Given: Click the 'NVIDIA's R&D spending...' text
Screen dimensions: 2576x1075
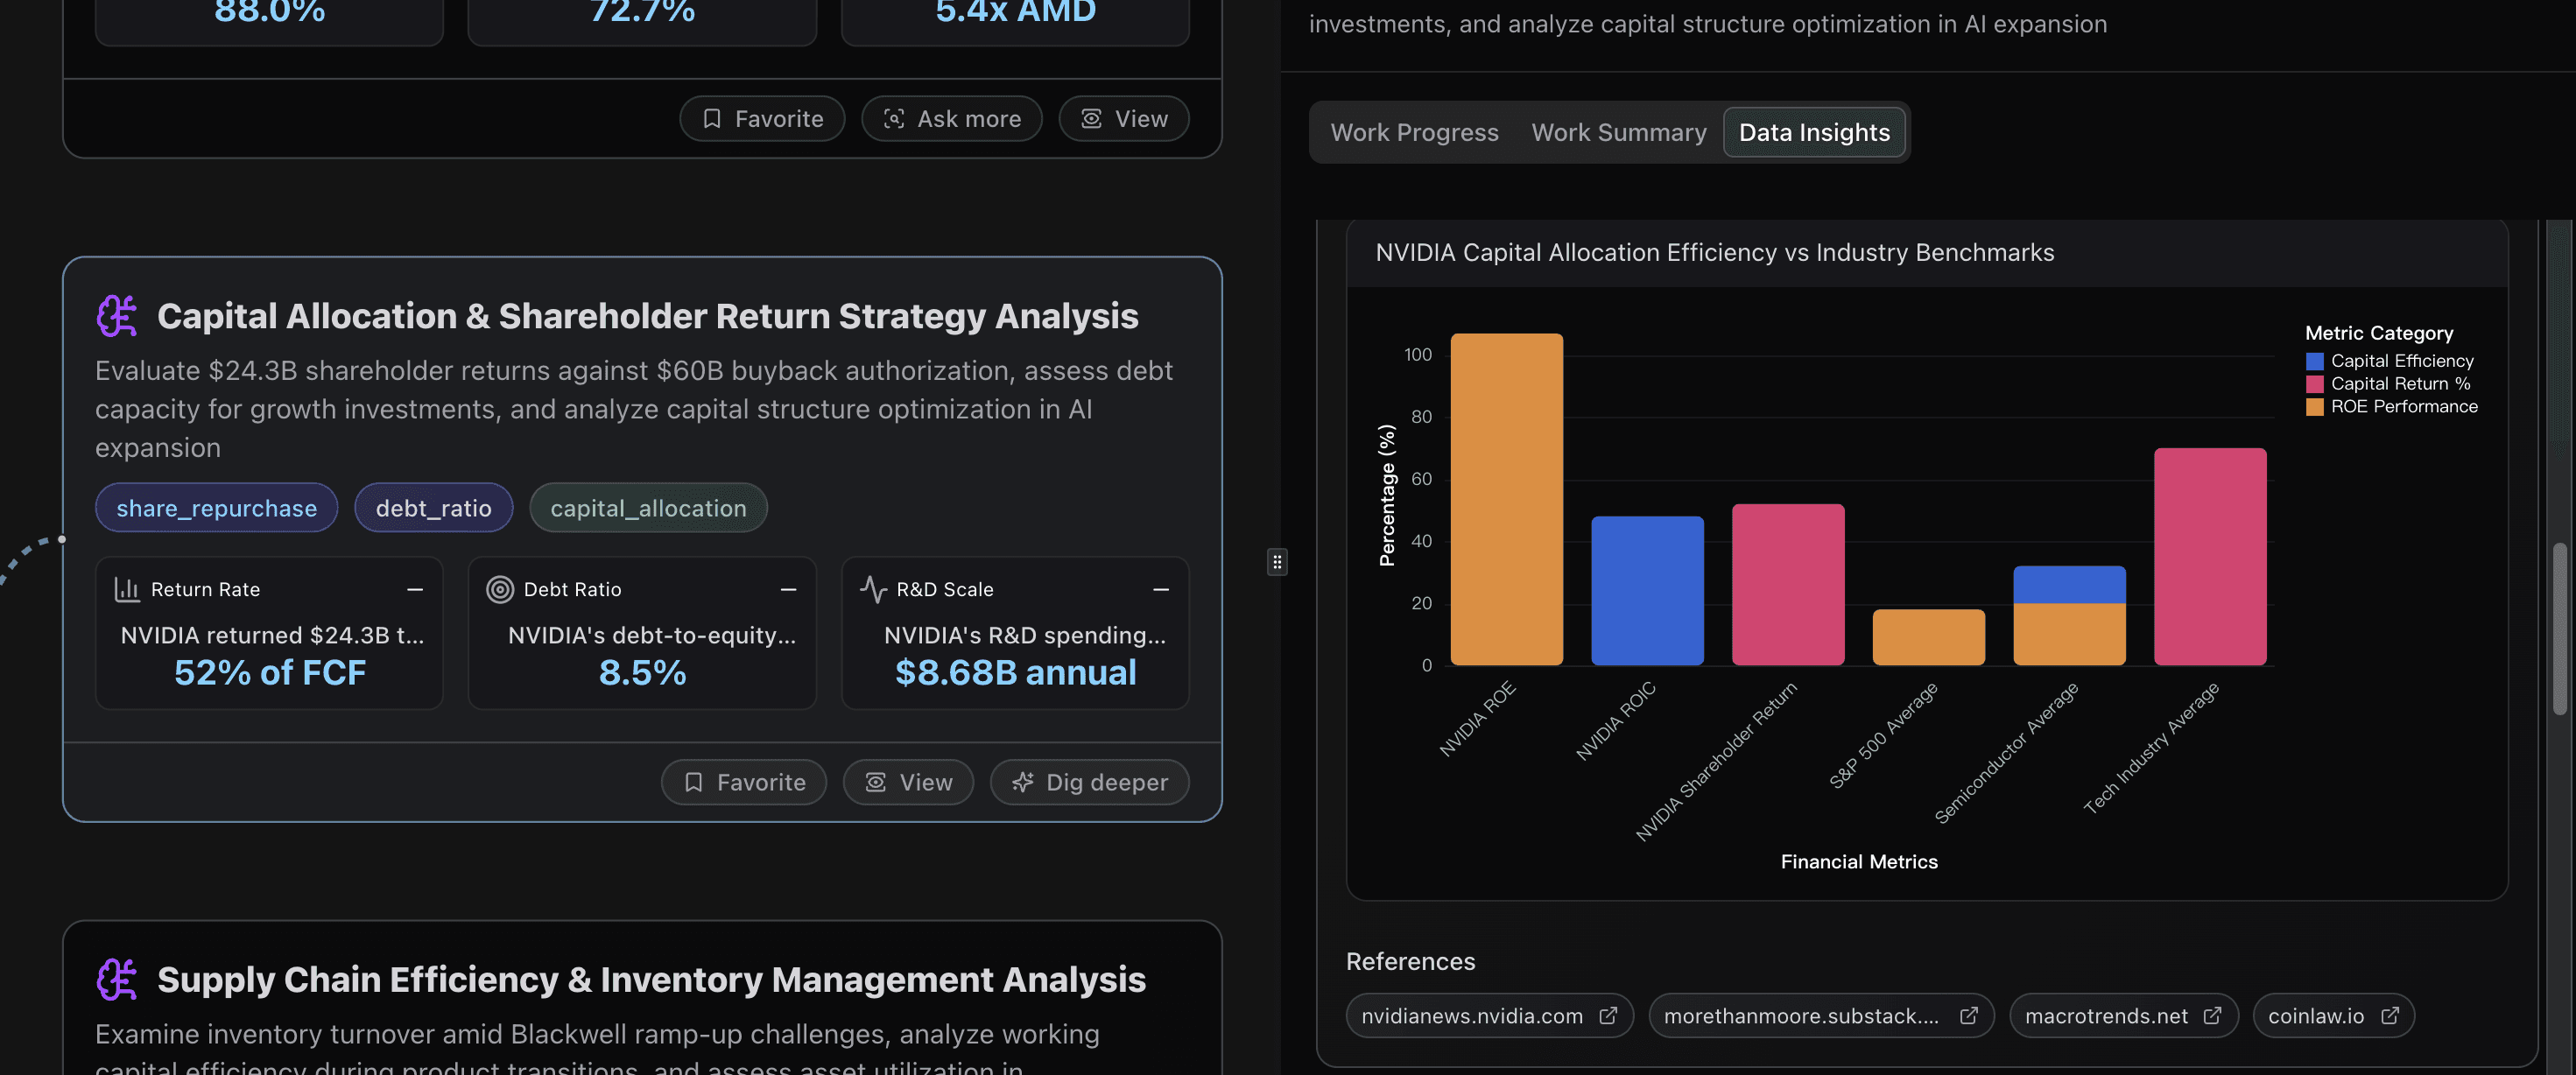Looking at the screenshot, I should pos(1024,635).
